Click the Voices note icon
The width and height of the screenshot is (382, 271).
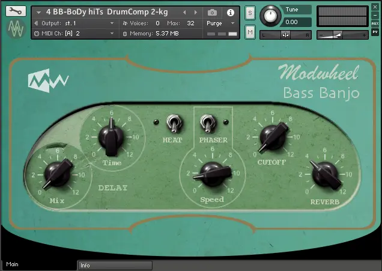tap(125, 23)
